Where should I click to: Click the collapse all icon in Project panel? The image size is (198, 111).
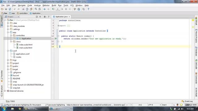[40, 17]
